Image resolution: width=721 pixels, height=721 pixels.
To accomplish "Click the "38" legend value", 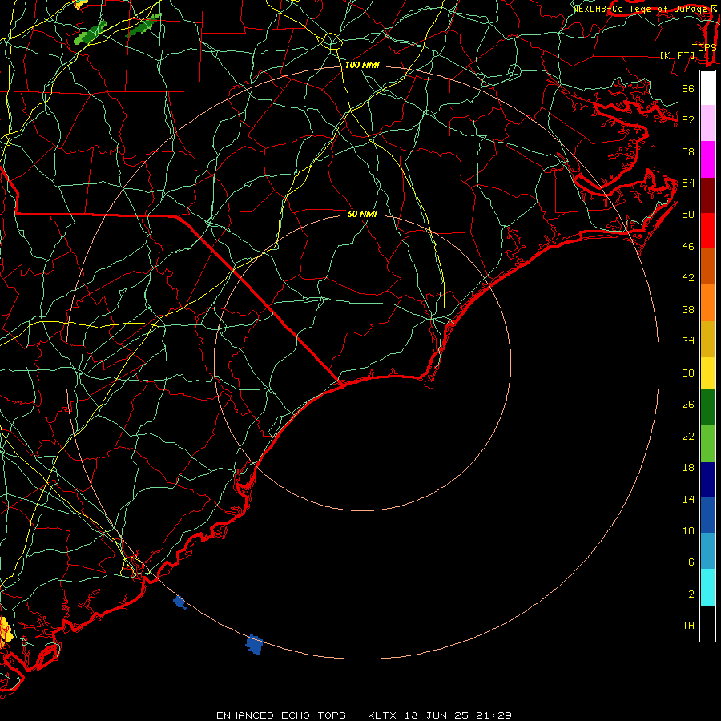I will click(x=688, y=310).
